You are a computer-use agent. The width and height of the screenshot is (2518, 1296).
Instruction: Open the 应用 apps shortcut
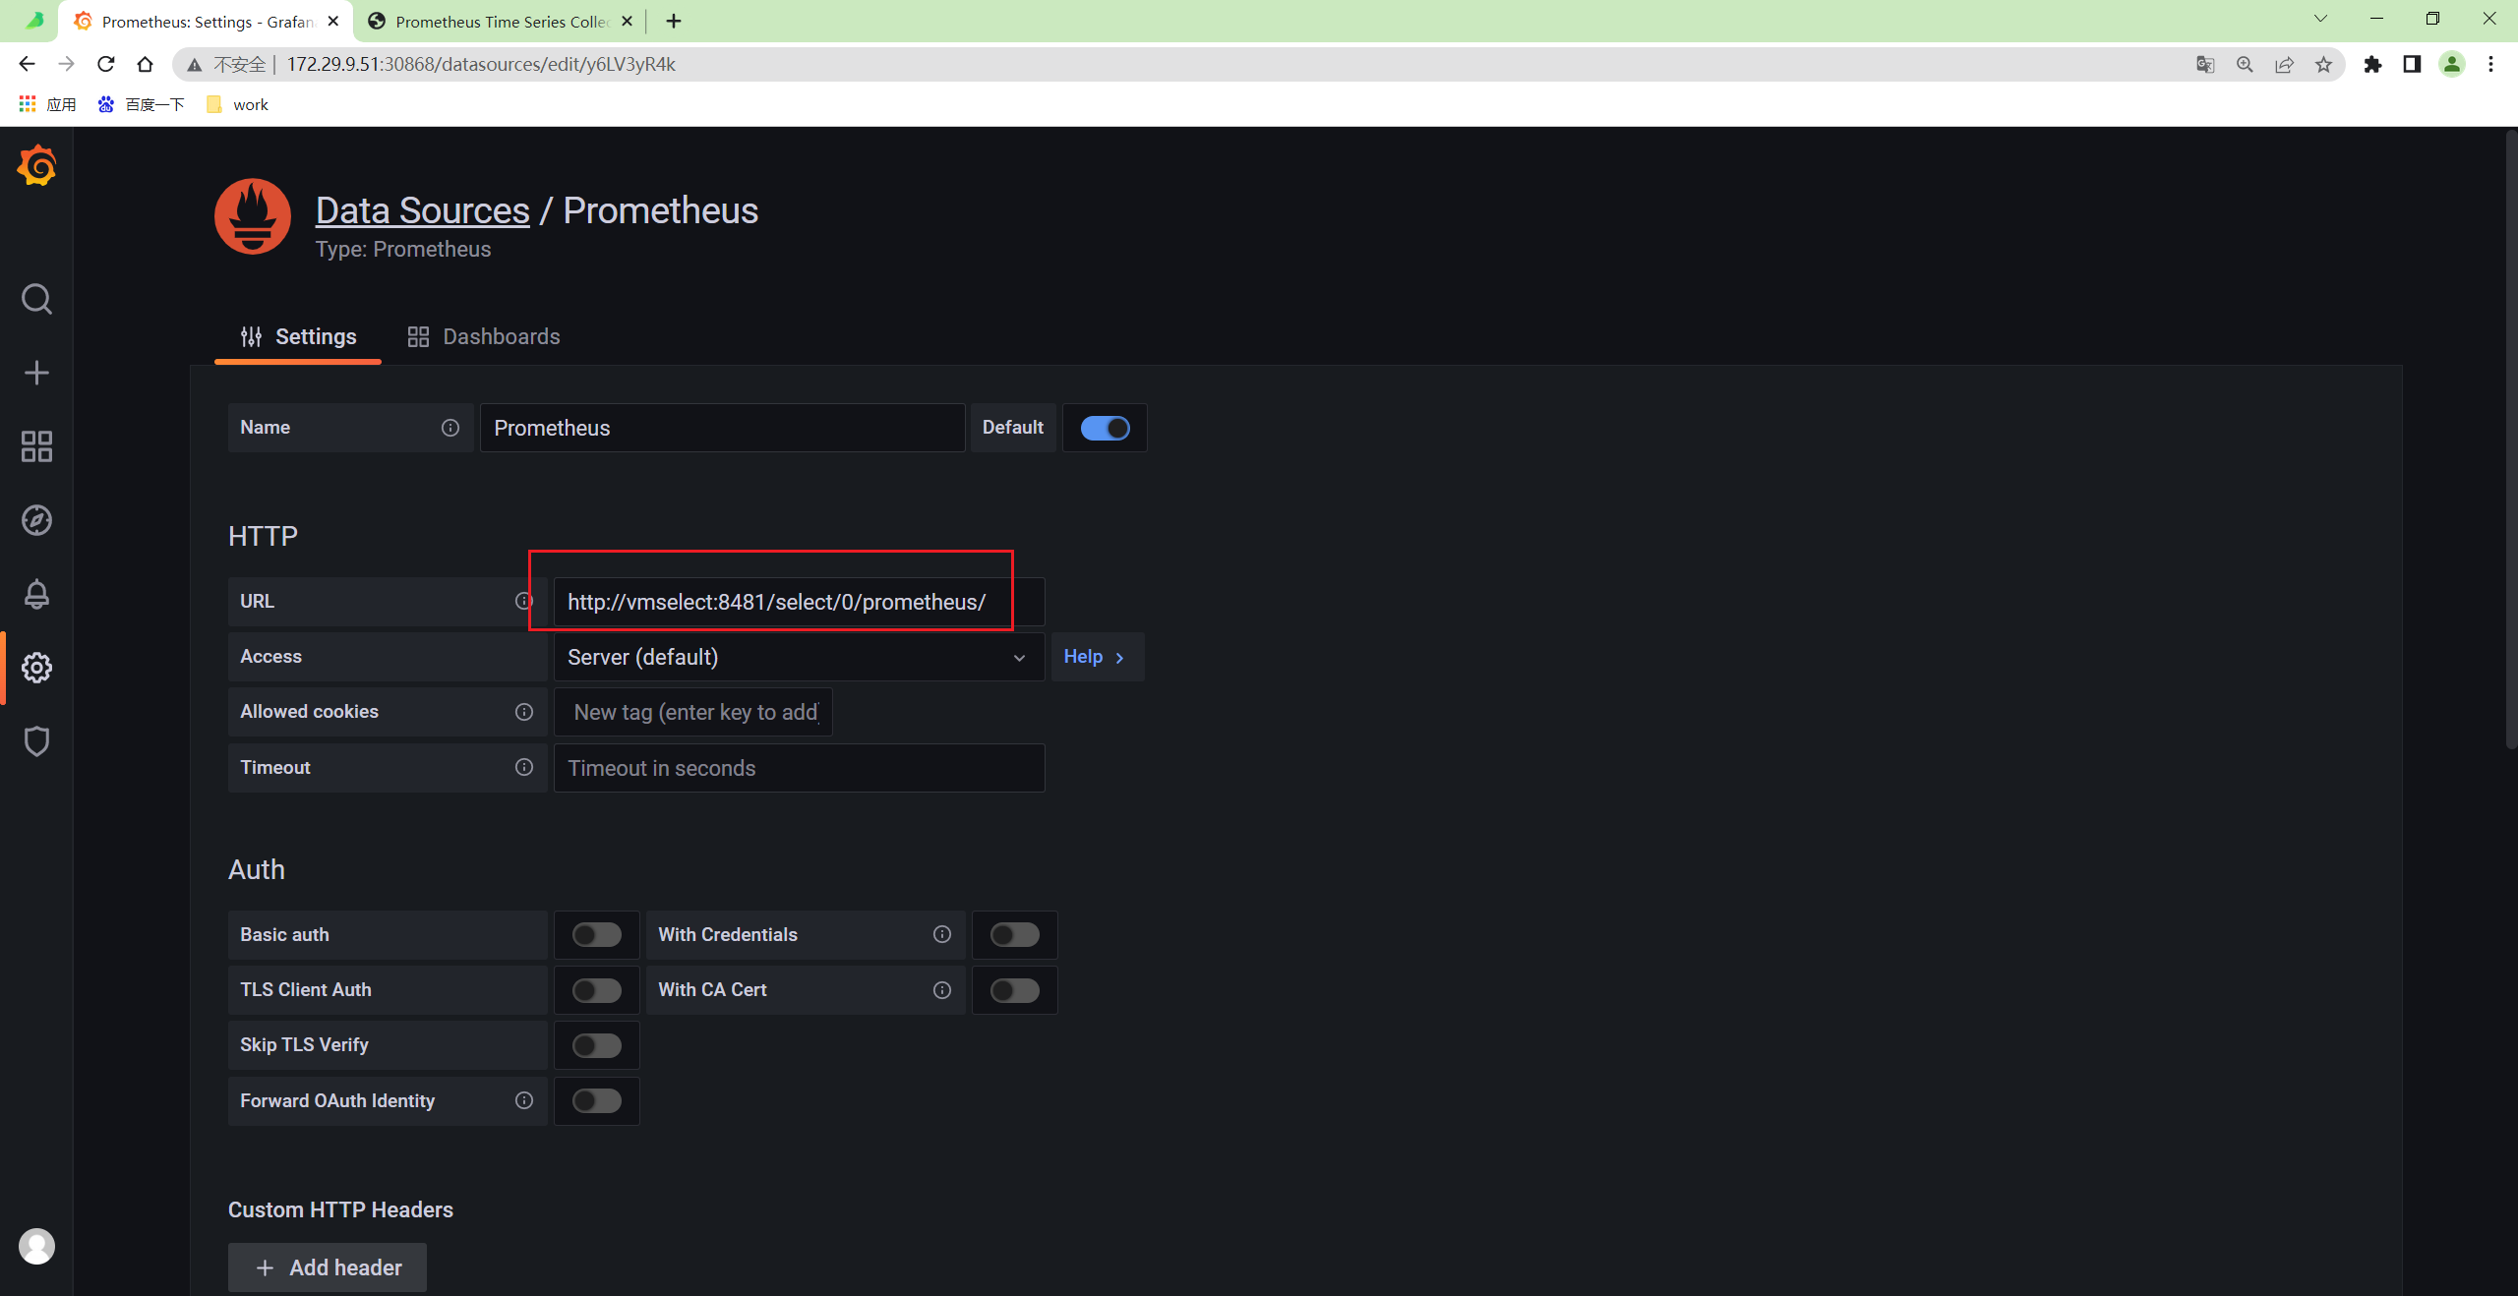pos(48,105)
